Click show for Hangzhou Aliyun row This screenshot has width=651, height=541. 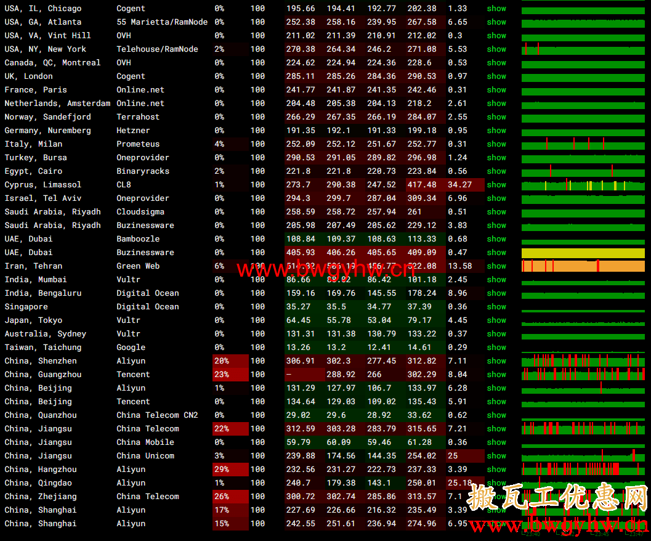pos(496,470)
